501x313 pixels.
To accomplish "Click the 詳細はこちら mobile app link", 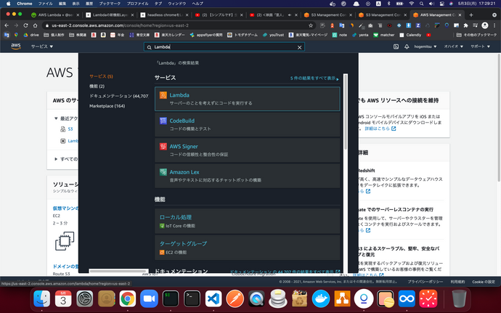I will [x=380, y=129].
